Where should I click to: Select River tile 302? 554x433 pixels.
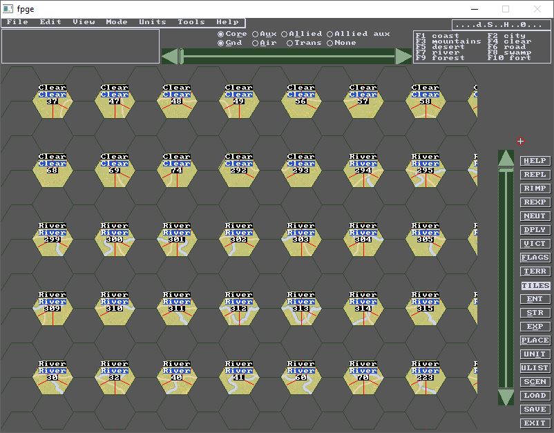239,240
